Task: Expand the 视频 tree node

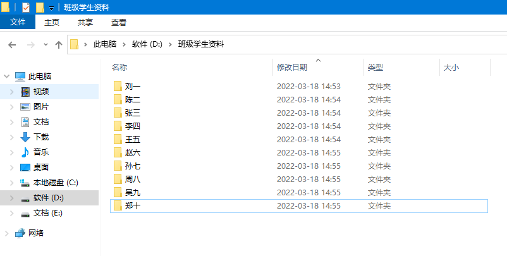Action: coord(12,92)
